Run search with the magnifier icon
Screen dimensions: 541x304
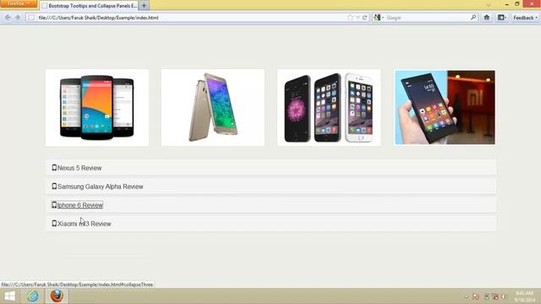(473, 17)
